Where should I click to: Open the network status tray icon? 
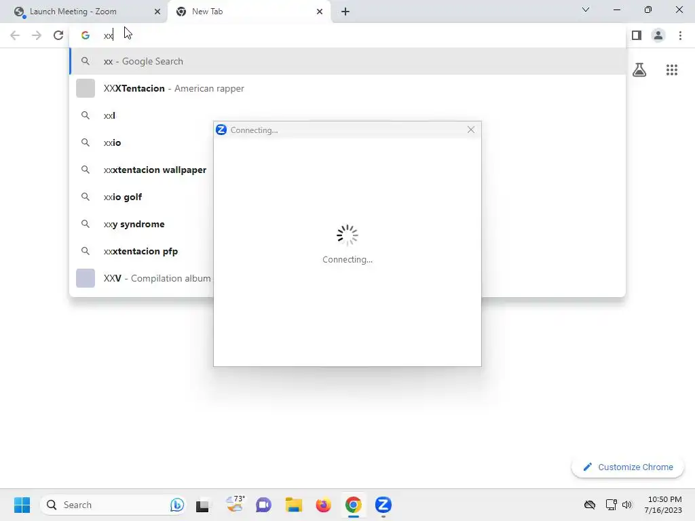click(612, 505)
